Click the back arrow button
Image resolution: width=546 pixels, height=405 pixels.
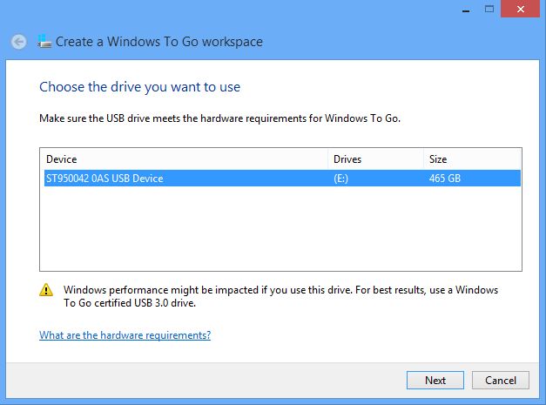click(18, 42)
